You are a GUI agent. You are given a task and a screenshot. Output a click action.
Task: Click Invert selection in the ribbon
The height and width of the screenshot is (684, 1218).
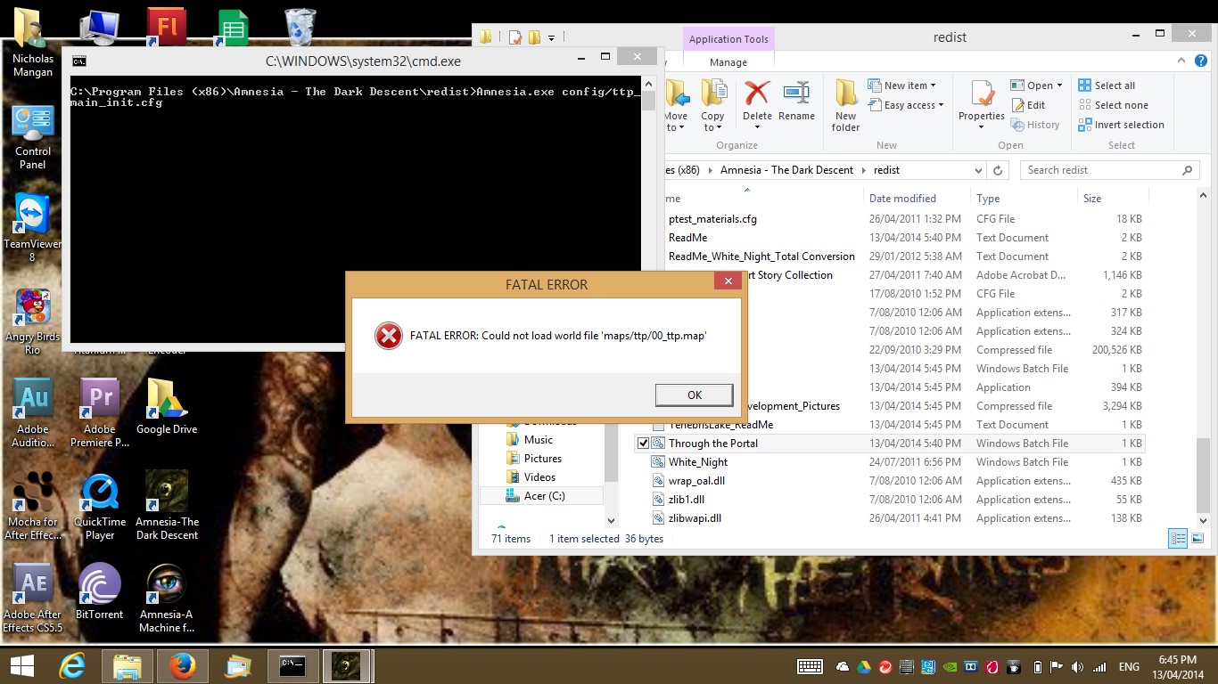click(x=1121, y=125)
